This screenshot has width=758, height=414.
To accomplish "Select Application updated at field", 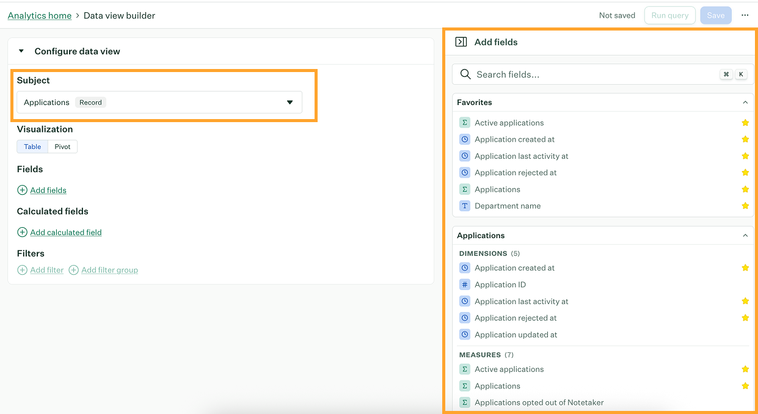I will 516,335.
